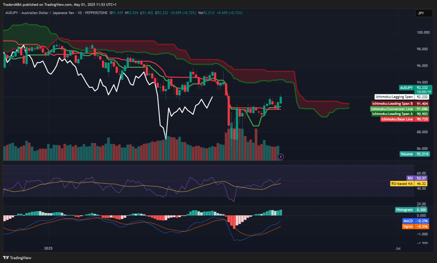
Task: Click the 2025 marker on the time axis
Action: 48,248
